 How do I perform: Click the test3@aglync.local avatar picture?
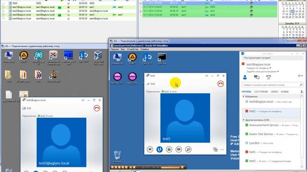tap(61, 142)
